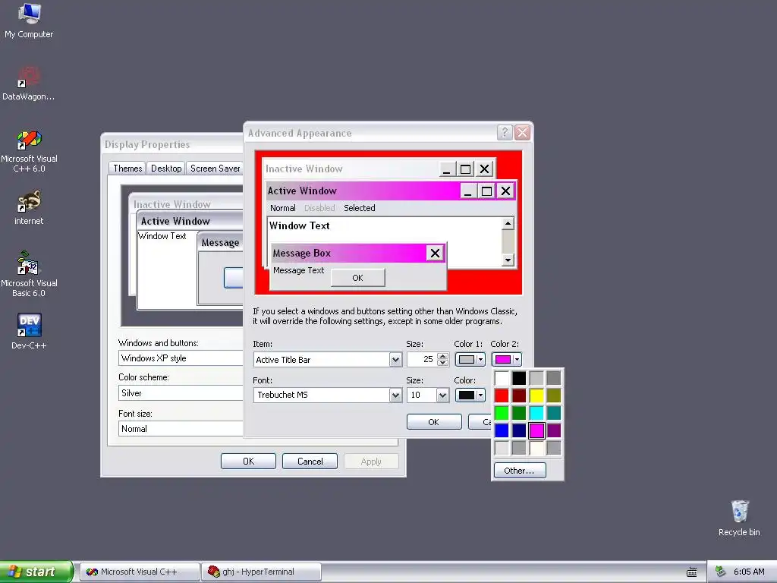The height and width of the screenshot is (583, 777).
Task: Click the Message Box close X in preview
Action: click(435, 254)
